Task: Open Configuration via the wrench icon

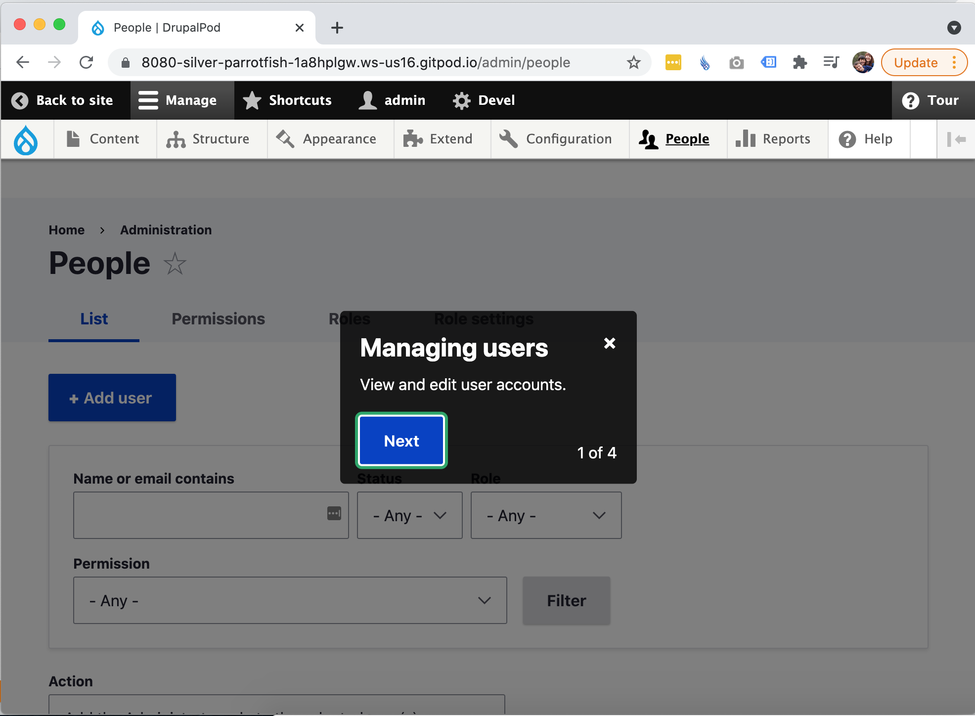Action: [x=508, y=139]
